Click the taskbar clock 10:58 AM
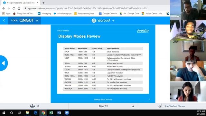 (201, 111)
